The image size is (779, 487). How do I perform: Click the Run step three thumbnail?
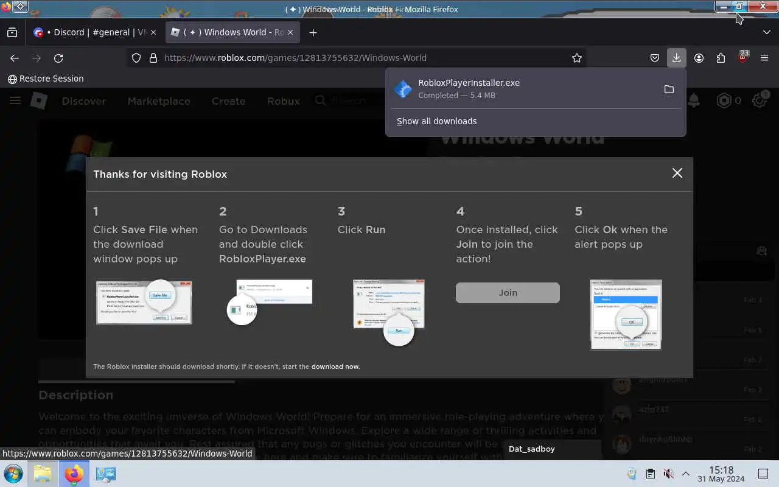pos(389,312)
